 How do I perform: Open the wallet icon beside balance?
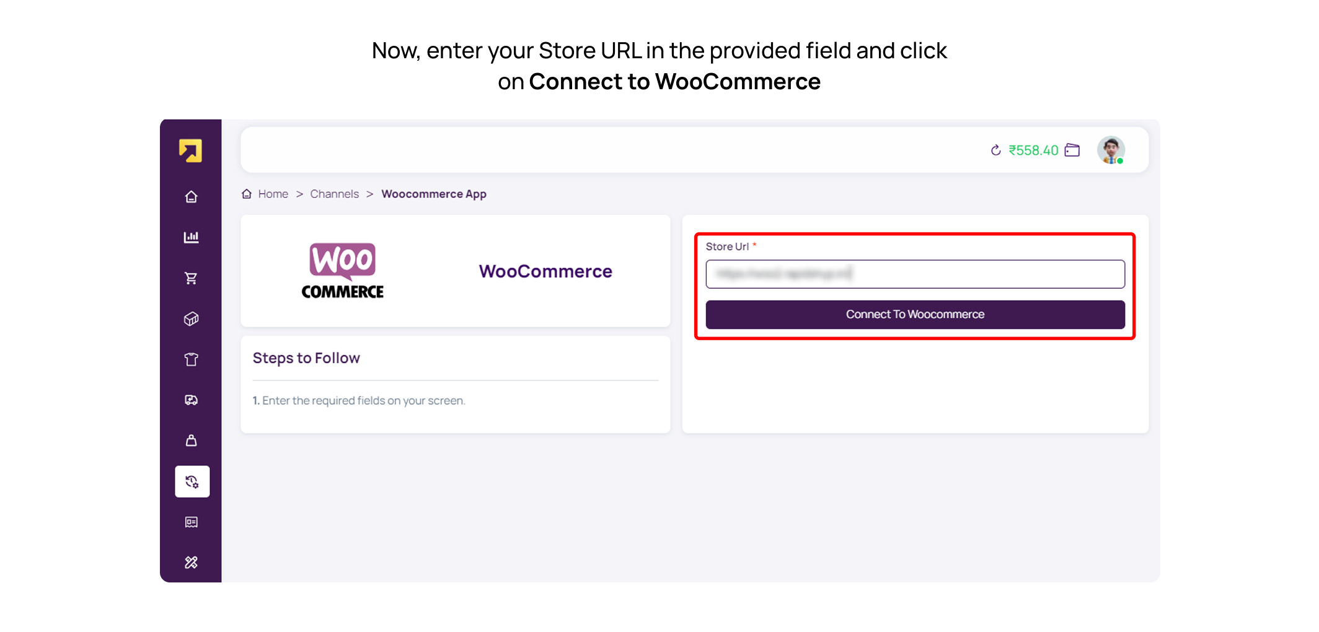click(x=1072, y=151)
